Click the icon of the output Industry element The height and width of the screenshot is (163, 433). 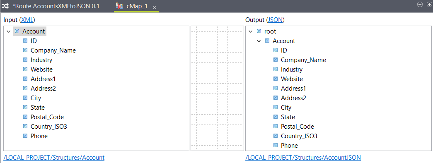pyautogui.click(x=276, y=69)
